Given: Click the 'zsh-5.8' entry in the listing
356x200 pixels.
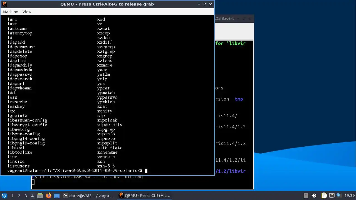Looking at the screenshot, I should [x=106, y=166].
